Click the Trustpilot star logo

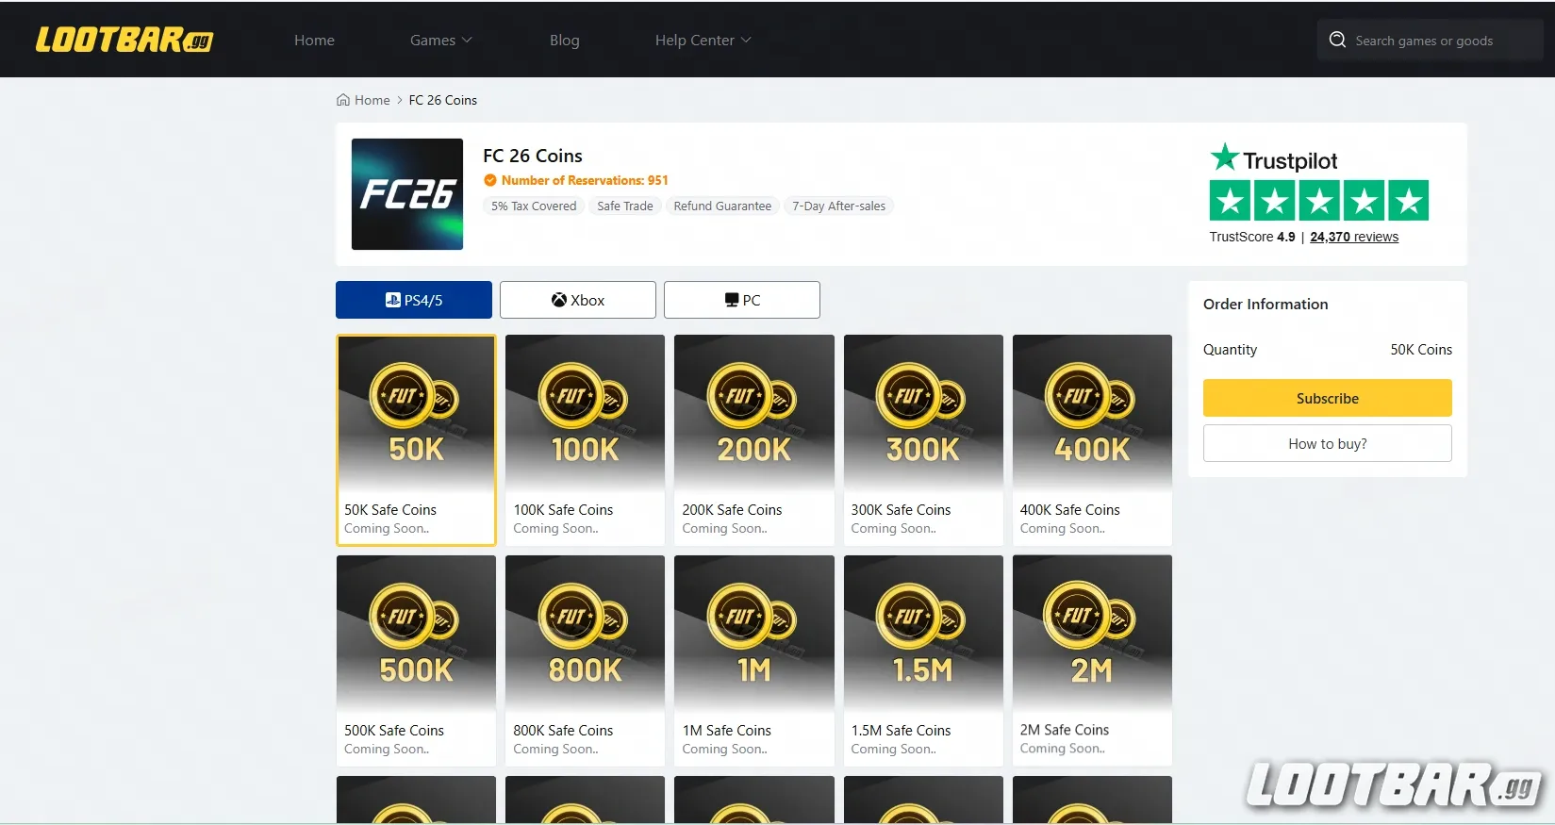(1224, 157)
